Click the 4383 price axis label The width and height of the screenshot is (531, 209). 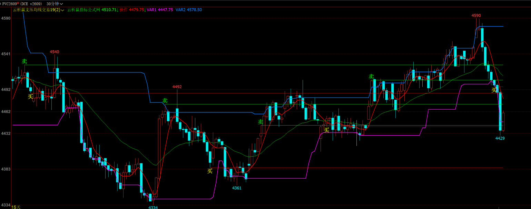click(x=5, y=169)
